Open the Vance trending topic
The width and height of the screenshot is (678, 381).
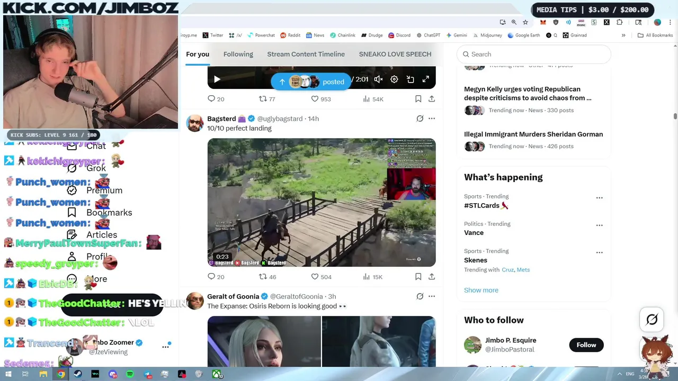click(x=474, y=233)
